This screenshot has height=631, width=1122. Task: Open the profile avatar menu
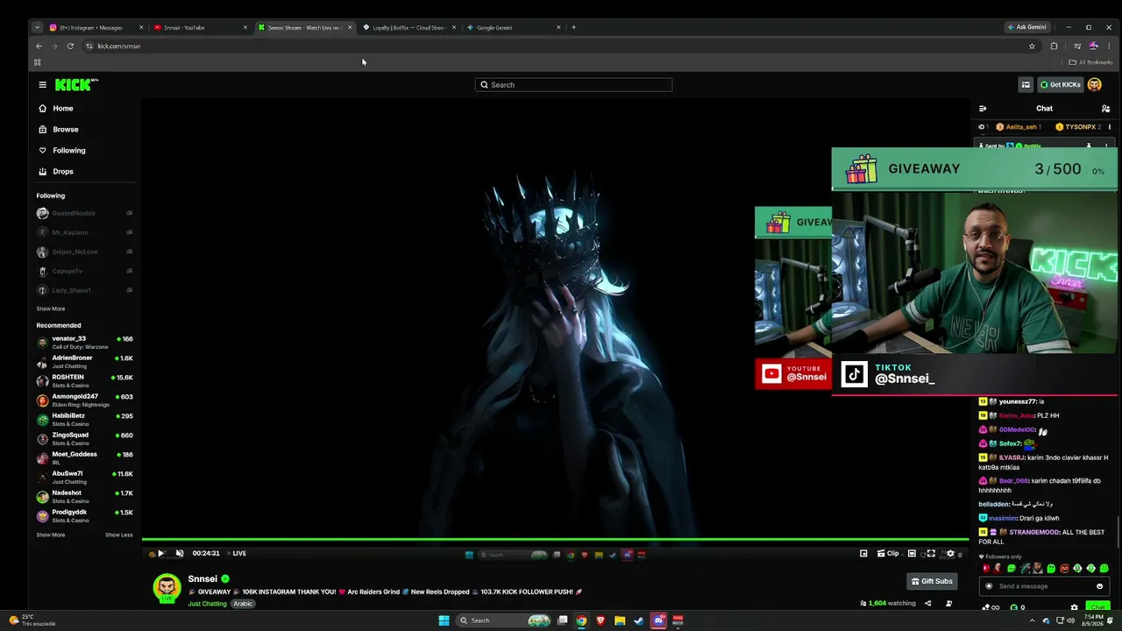[x=1095, y=85]
